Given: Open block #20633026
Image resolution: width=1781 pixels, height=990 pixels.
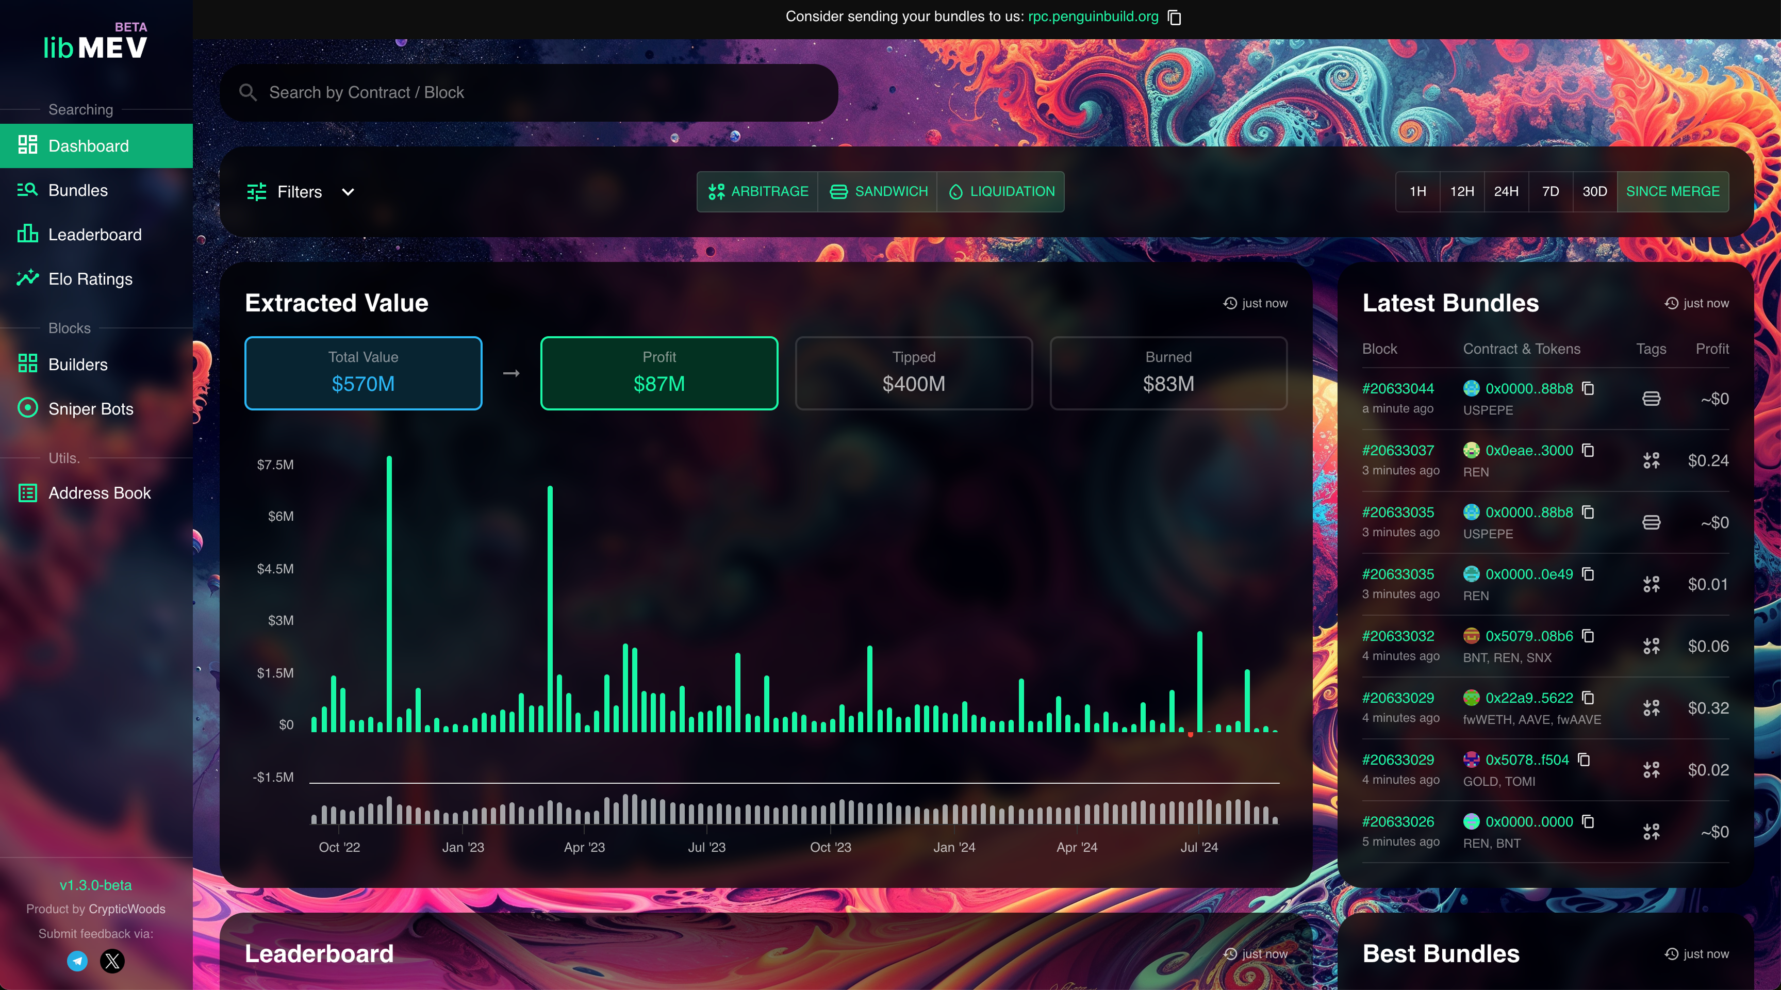Looking at the screenshot, I should (x=1398, y=822).
